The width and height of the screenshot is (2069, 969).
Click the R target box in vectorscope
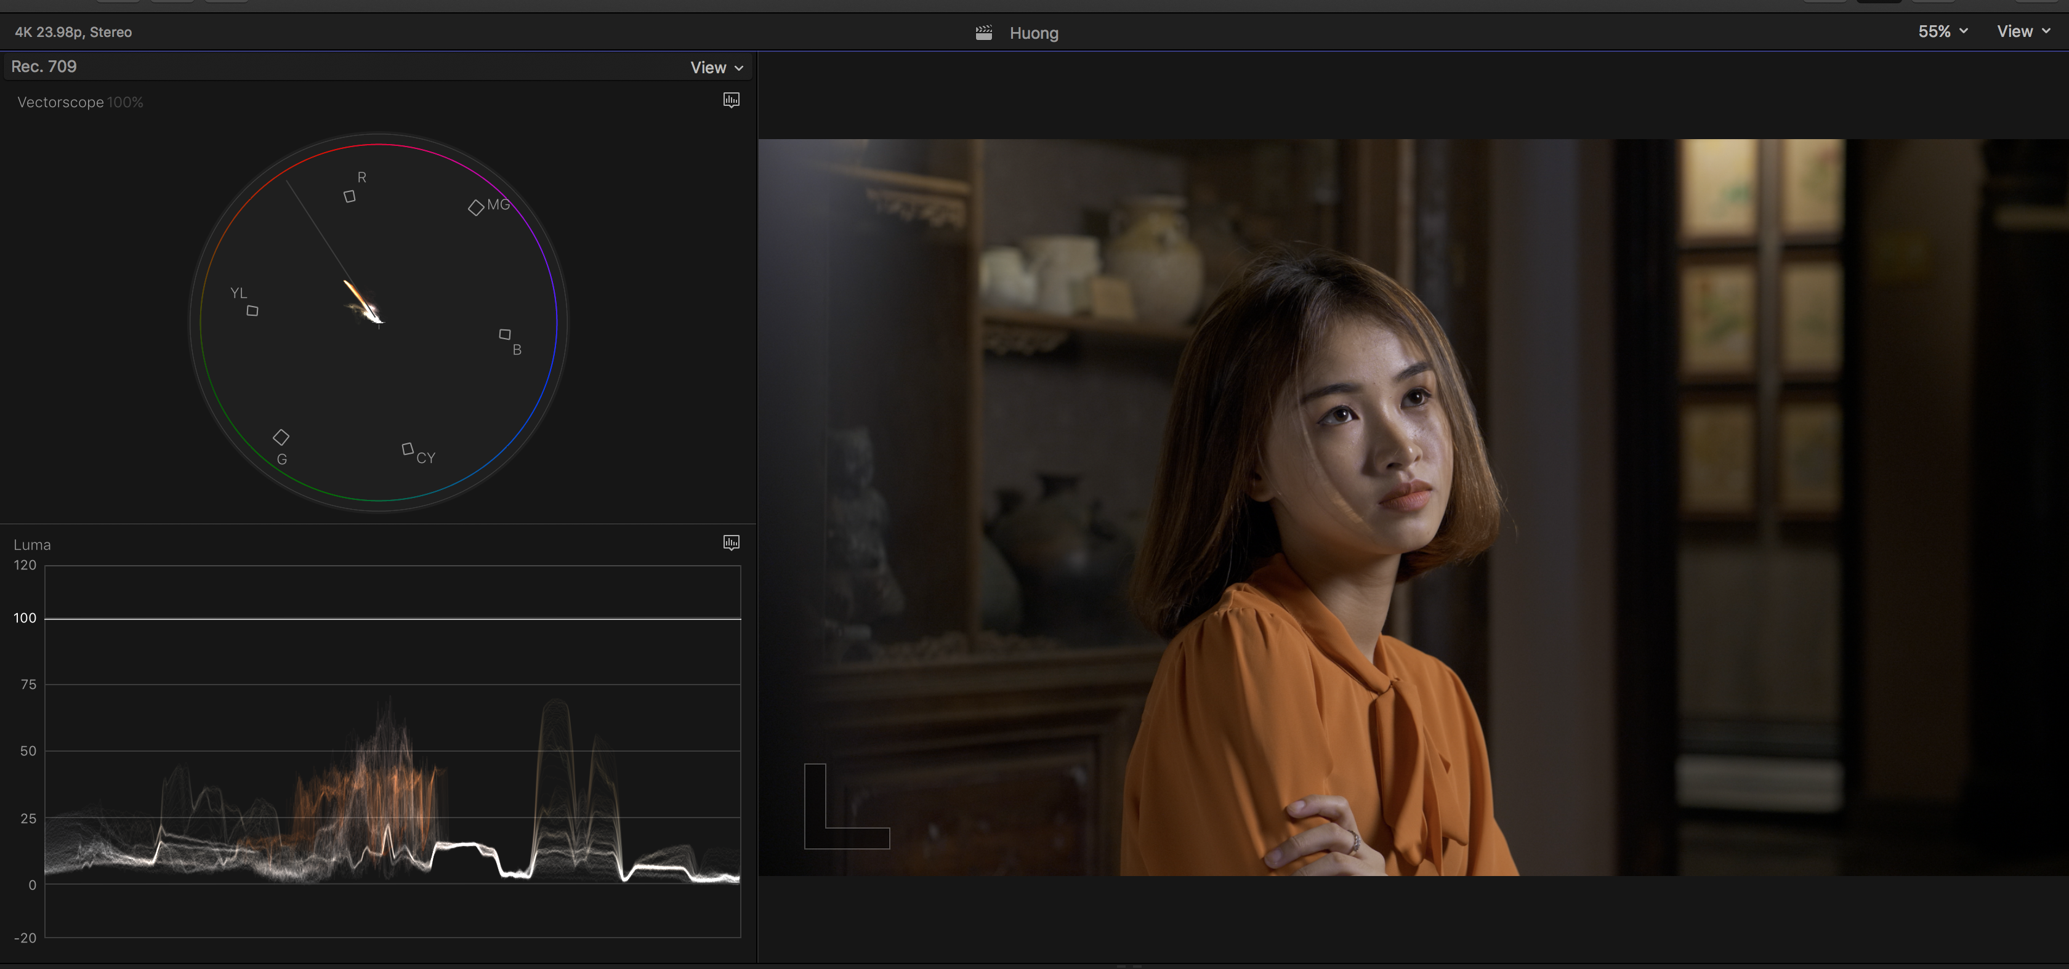[x=349, y=196]
